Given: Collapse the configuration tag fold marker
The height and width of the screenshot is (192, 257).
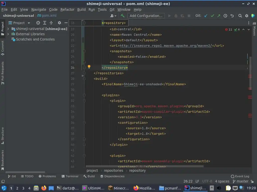Looking at the screenshot, I should click(x=84, y=122).
